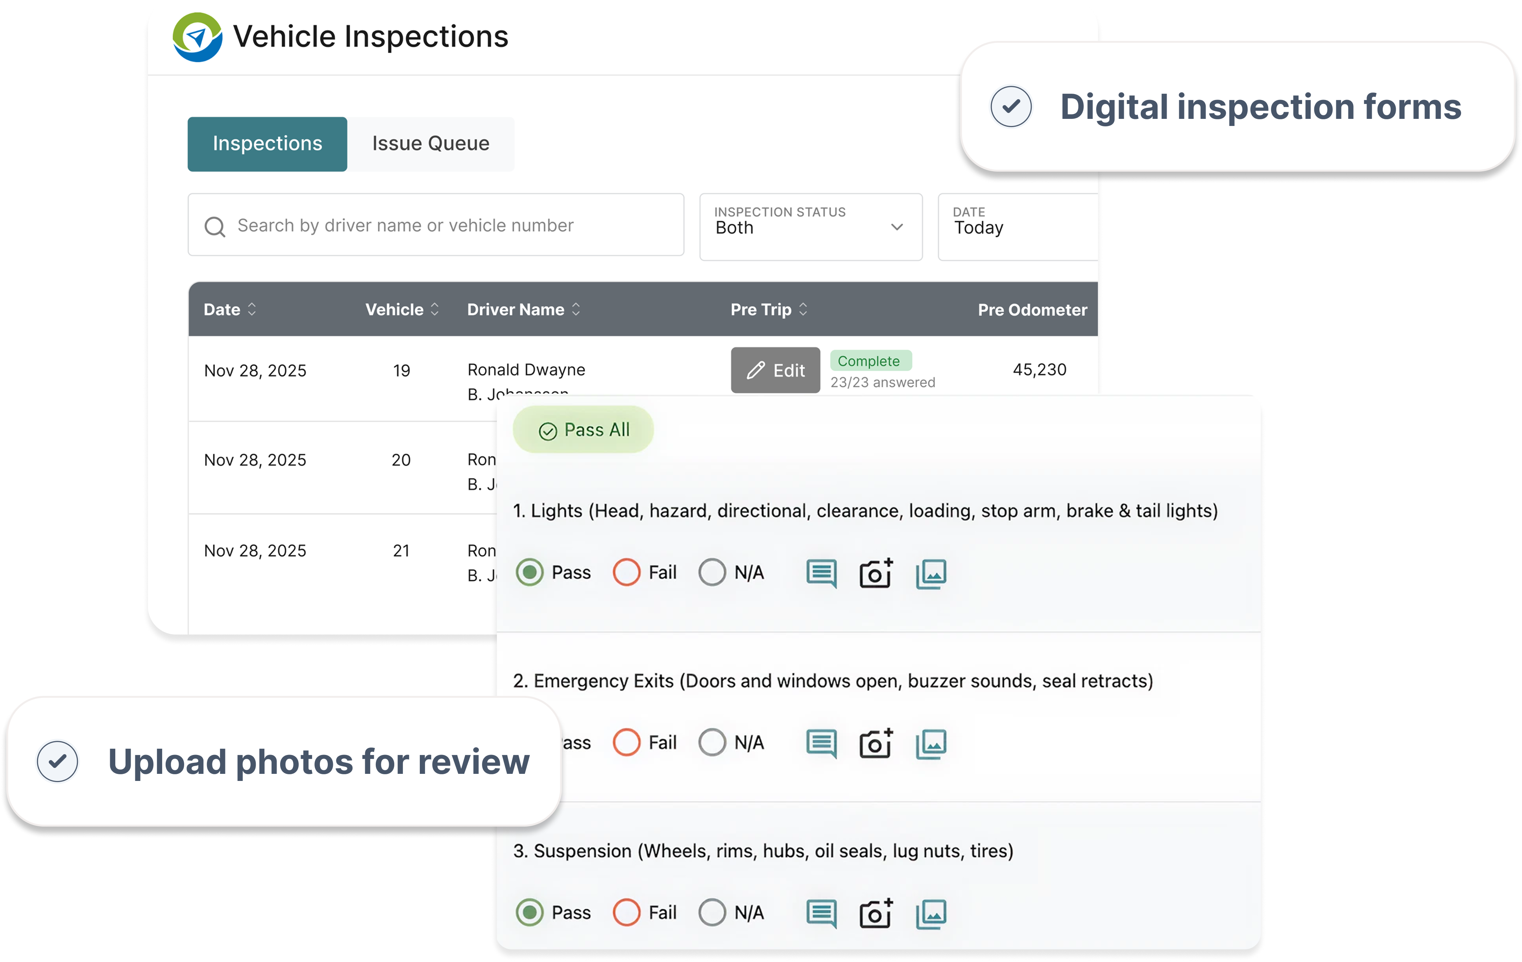Take a photo for the Lights inspection item

click(876, 573)
